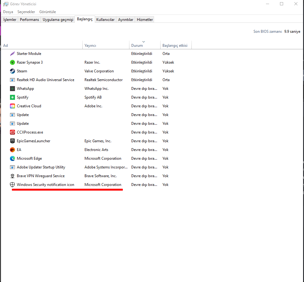Switch to the Uygulama geçmişi tab
This screenshot has height=282, width=304.
(58, 20)
